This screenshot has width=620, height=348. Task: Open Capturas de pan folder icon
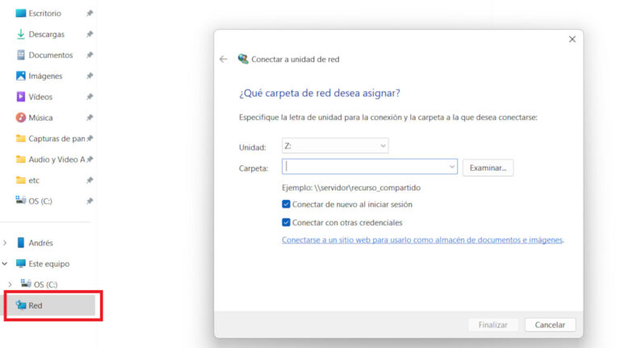[20, 139]
